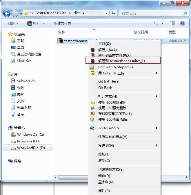Toggle the preview pane icon
Image resolution: width=191 pixels, height=195 pixels.
point(172,23)
